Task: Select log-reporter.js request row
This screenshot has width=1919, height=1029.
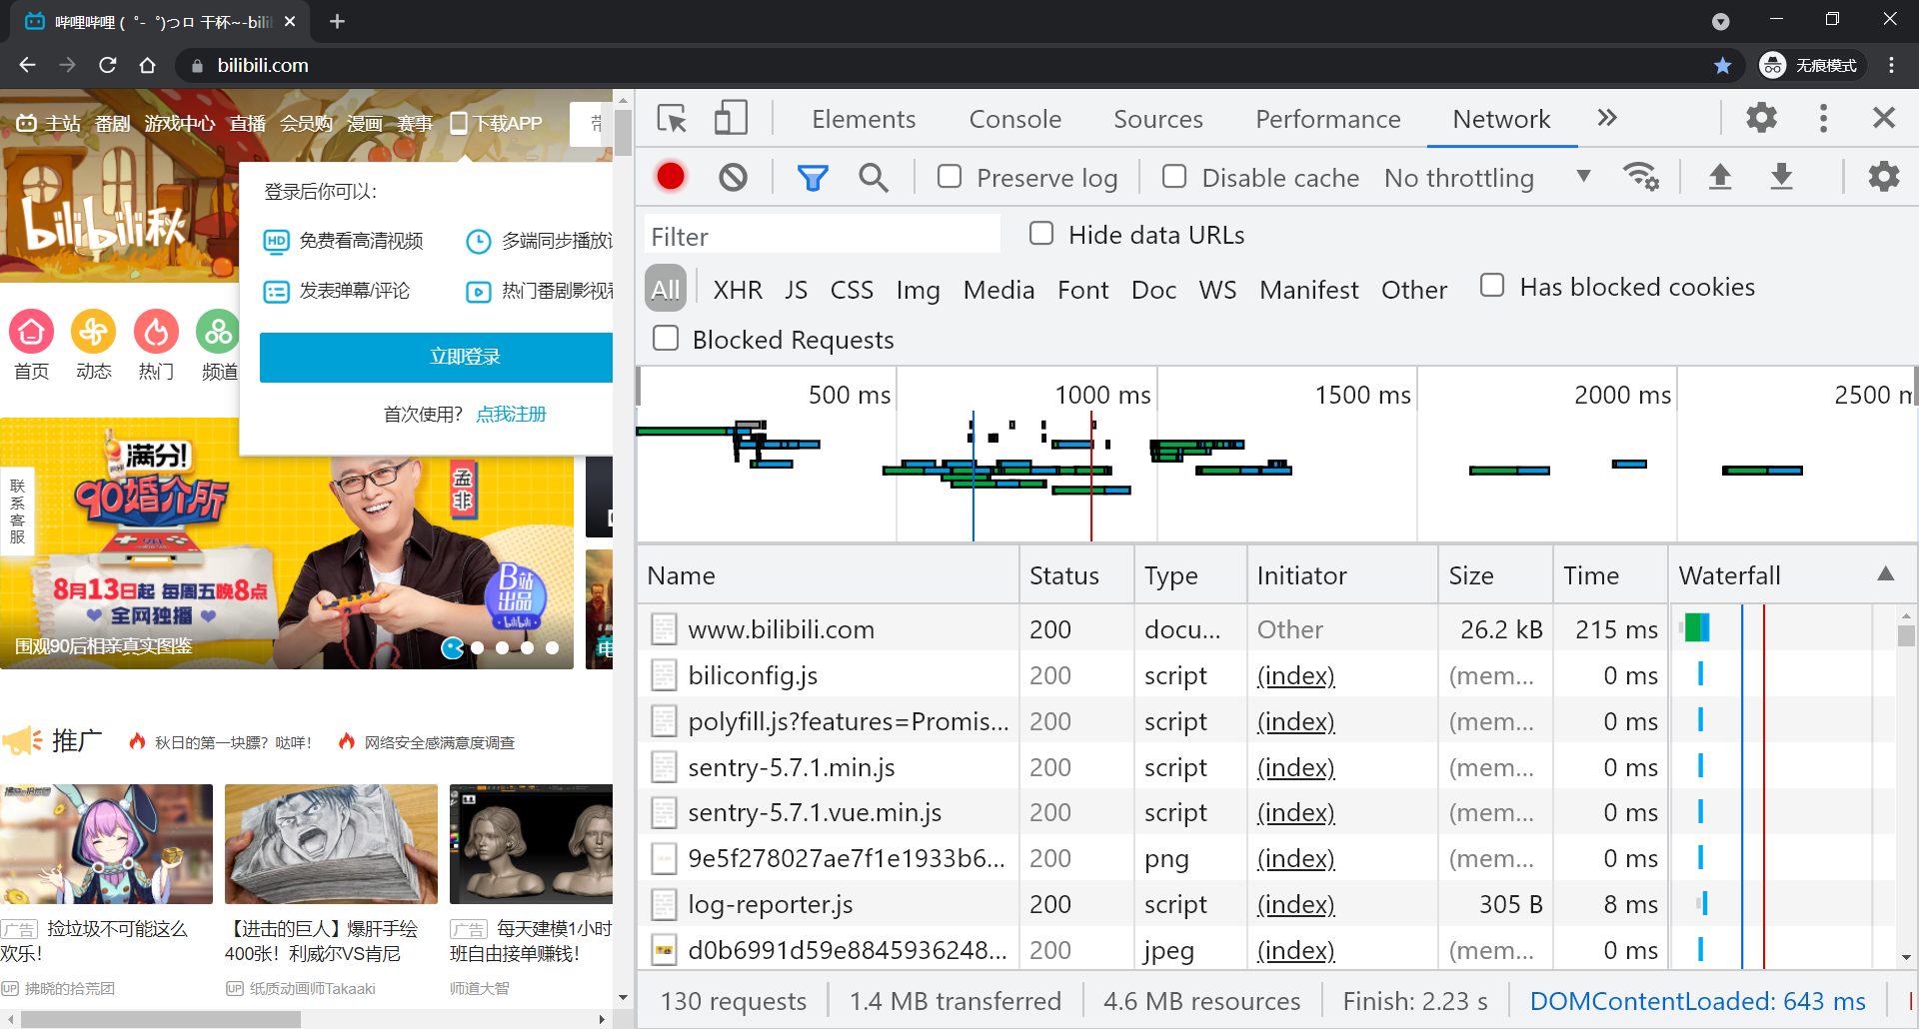Action: 1265,904
